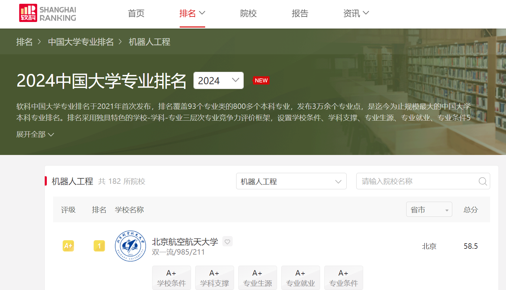Expand full description via 展开全部
Image resolution: width=506 pixels, height=290 pixels.
35,134
